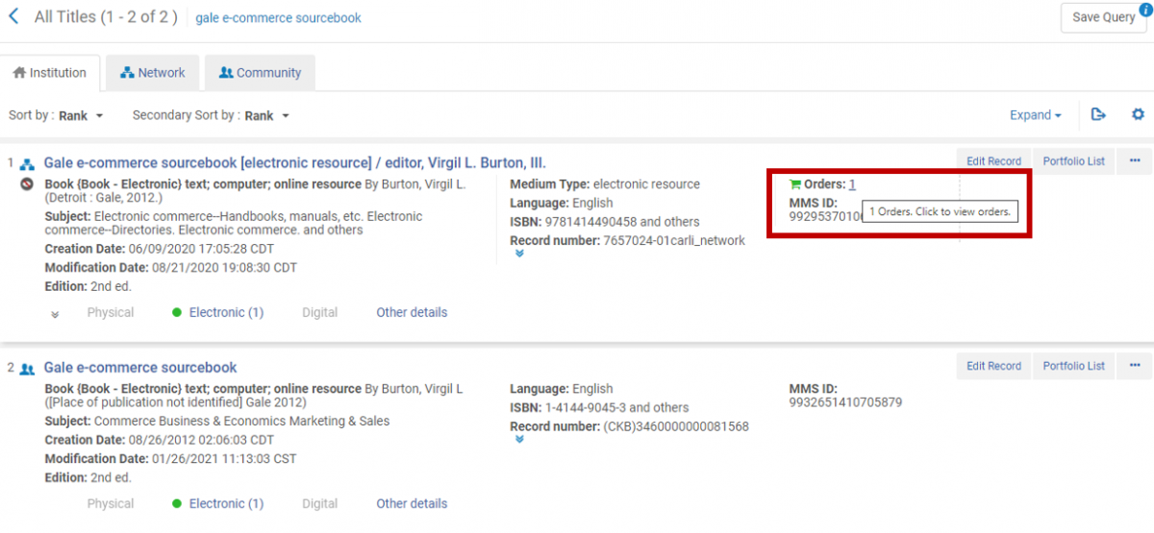
Task: Open the Expand dropdown
Action: point(1035,115)
